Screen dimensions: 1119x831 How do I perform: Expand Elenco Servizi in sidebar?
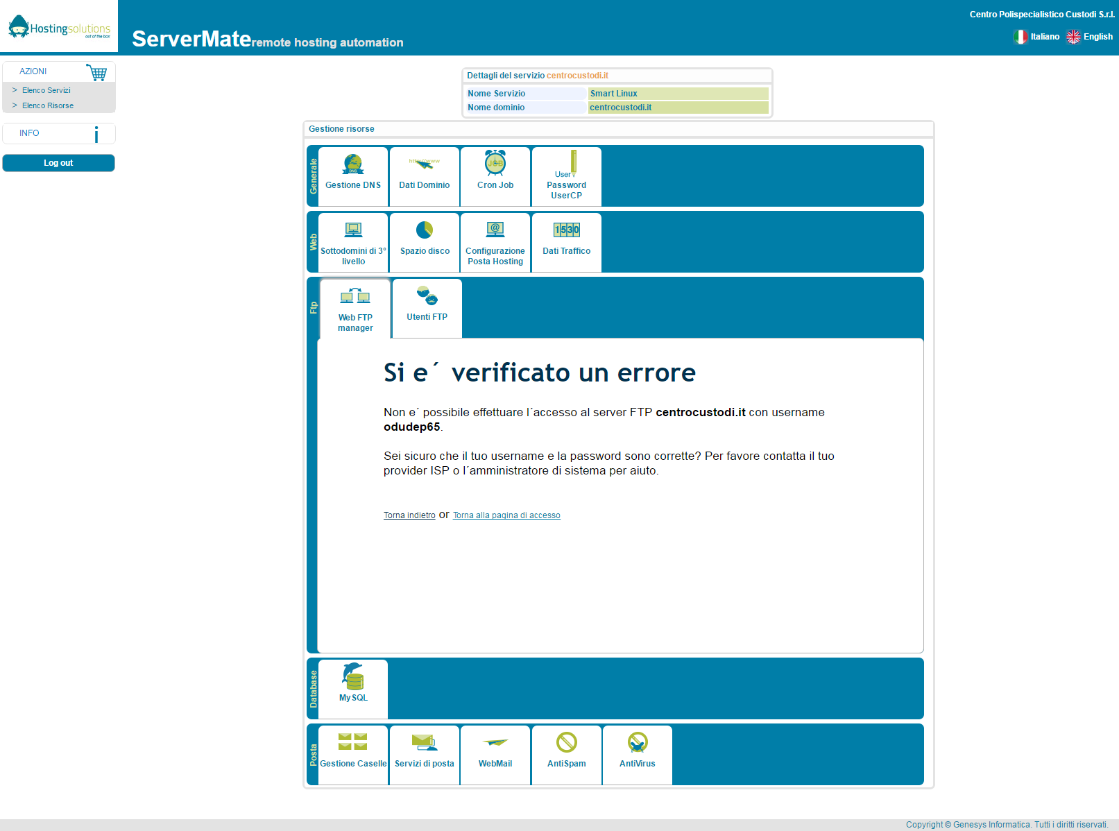46,90
